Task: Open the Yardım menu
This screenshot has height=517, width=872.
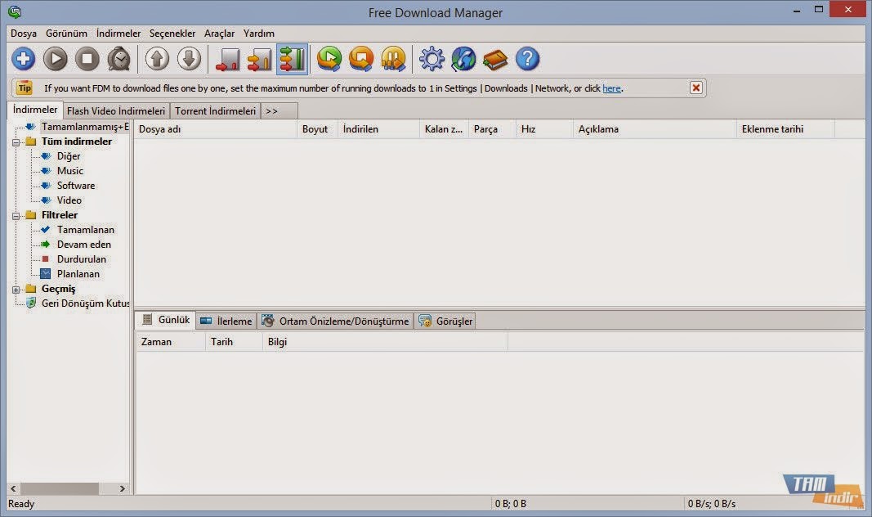Action: (258, 34)
